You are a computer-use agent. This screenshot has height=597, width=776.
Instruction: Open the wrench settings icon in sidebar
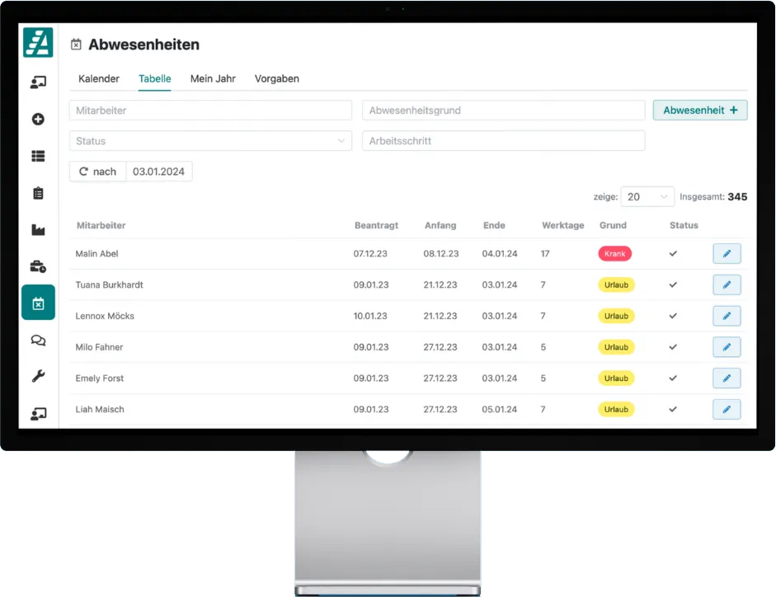point(38,376)
